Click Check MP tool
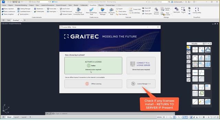 [146, 8]
